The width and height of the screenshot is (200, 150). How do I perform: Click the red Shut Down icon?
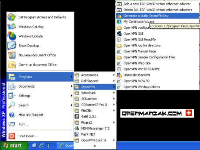12,136
